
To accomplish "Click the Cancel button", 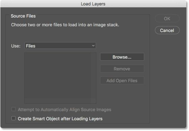I will point(167,30).
